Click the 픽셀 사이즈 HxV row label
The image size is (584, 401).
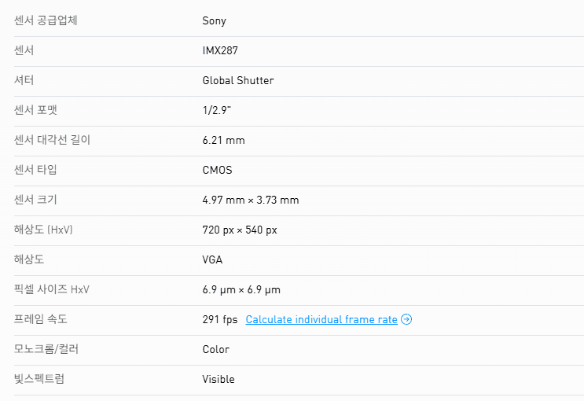click(x=51, y=289)
